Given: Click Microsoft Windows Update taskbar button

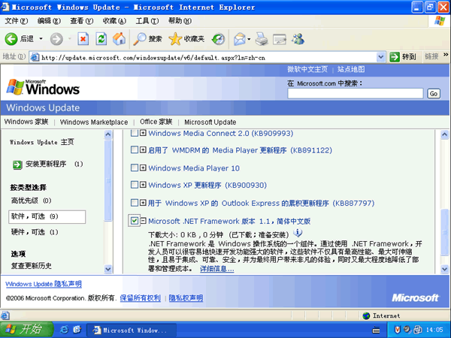Looking at the screenshot, I should pos(131,330).
